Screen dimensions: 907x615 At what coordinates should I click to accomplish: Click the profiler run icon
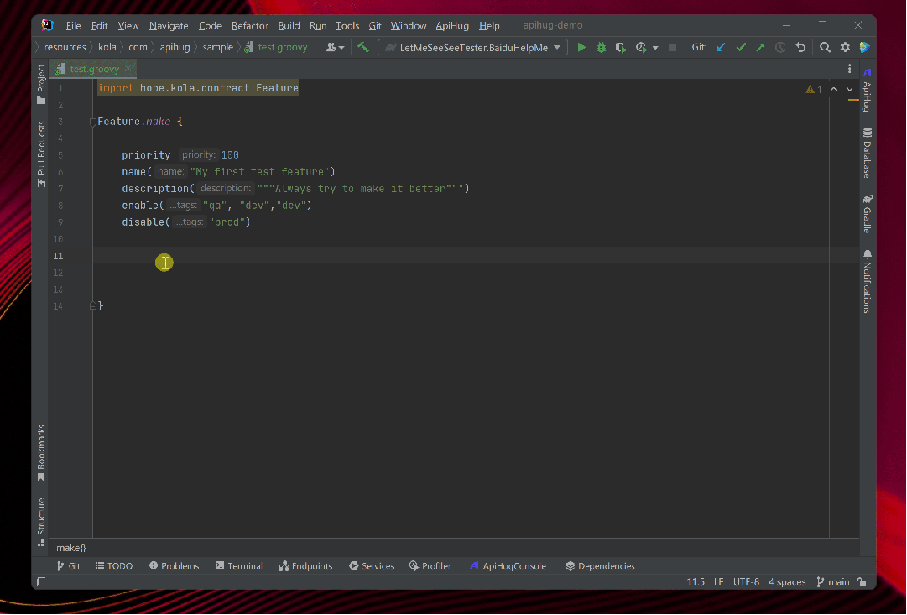pos(642,48)
